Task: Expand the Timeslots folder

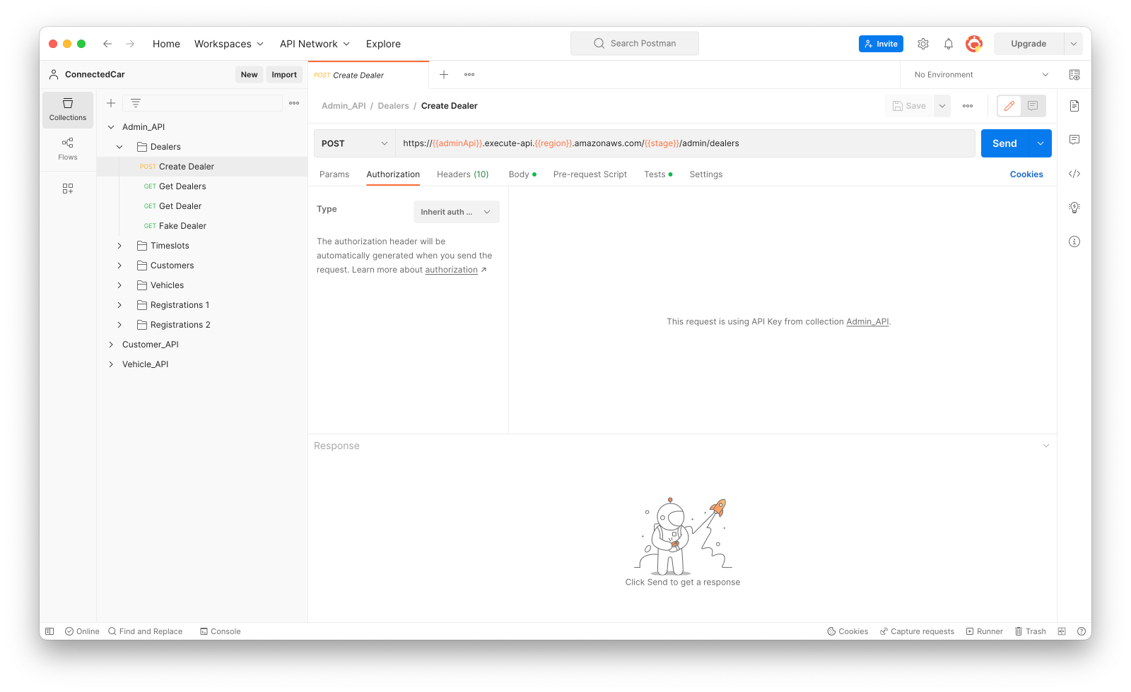Action: coord(119,246)
